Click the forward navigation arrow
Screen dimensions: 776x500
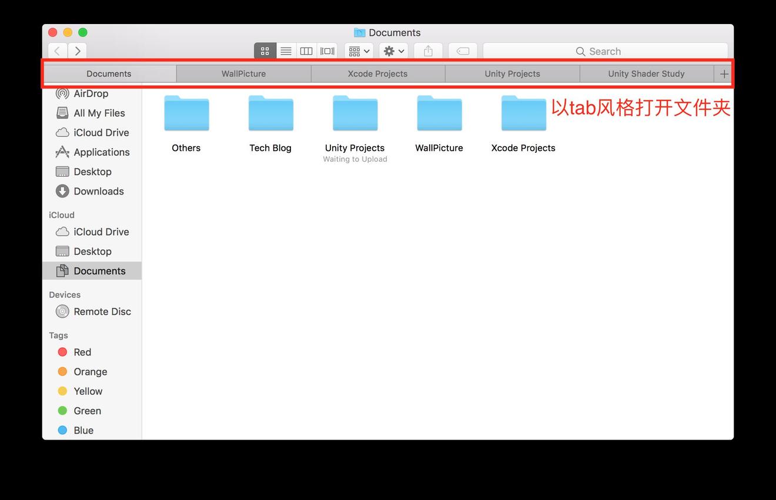tap(77, 51)
